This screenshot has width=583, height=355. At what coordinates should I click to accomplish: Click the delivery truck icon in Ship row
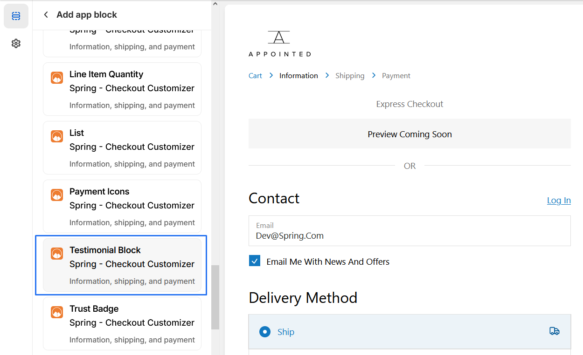[x=554, y=331]
